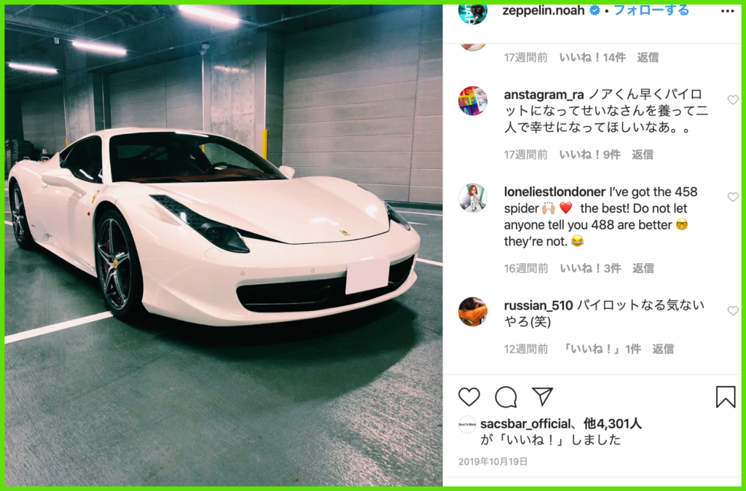
Task: Open zeppelin.noah profile picture
Action: pos(472,12)
